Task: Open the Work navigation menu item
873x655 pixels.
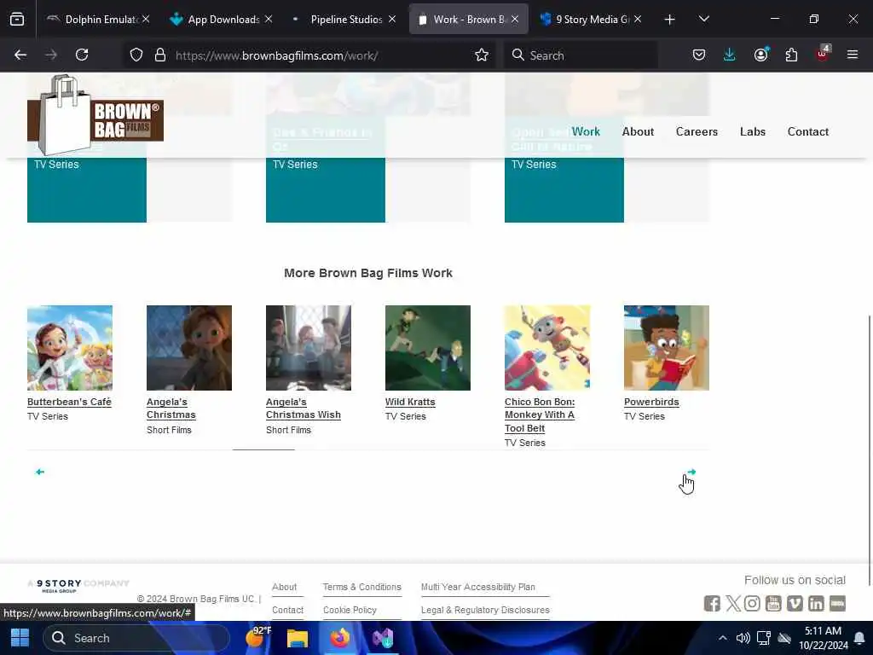Action: click(586, 131)
